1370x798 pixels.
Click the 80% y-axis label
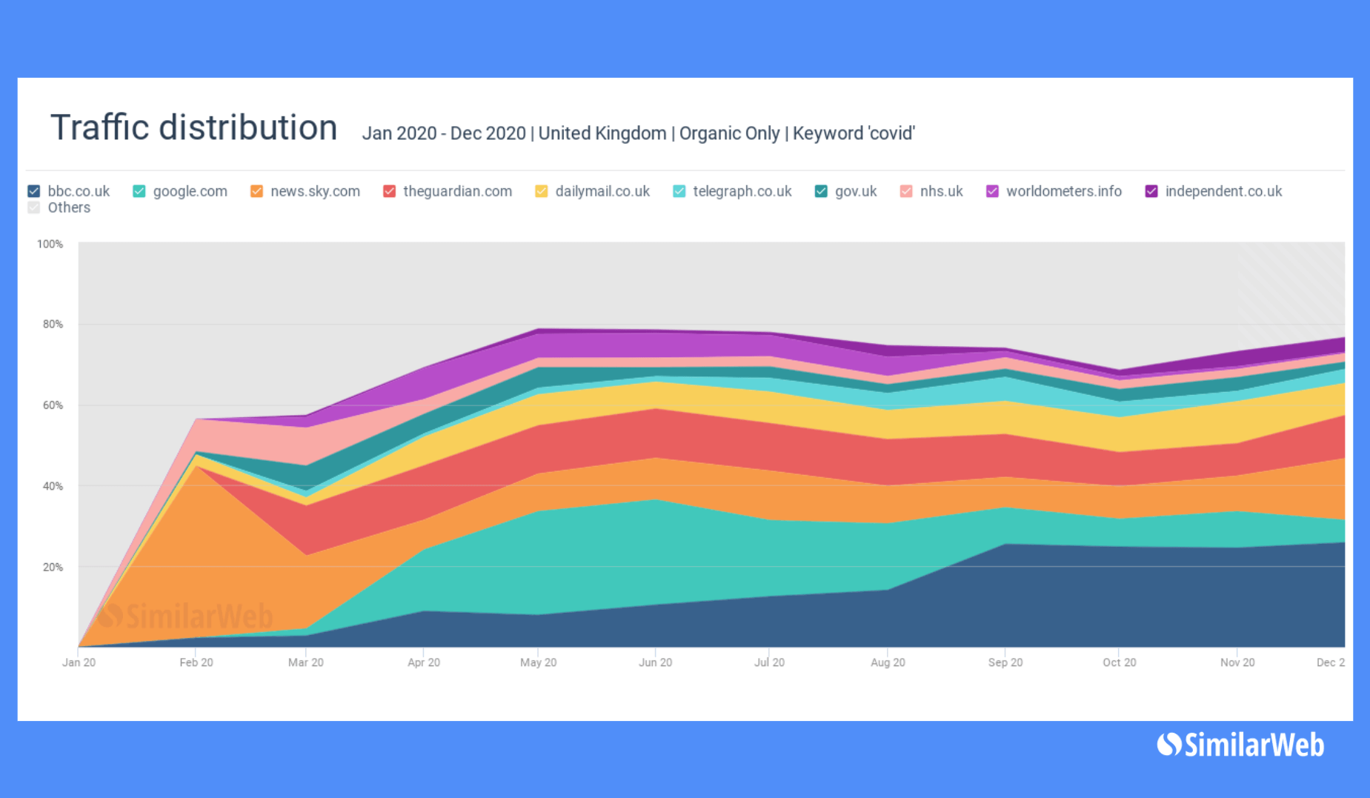click(53, 324)
